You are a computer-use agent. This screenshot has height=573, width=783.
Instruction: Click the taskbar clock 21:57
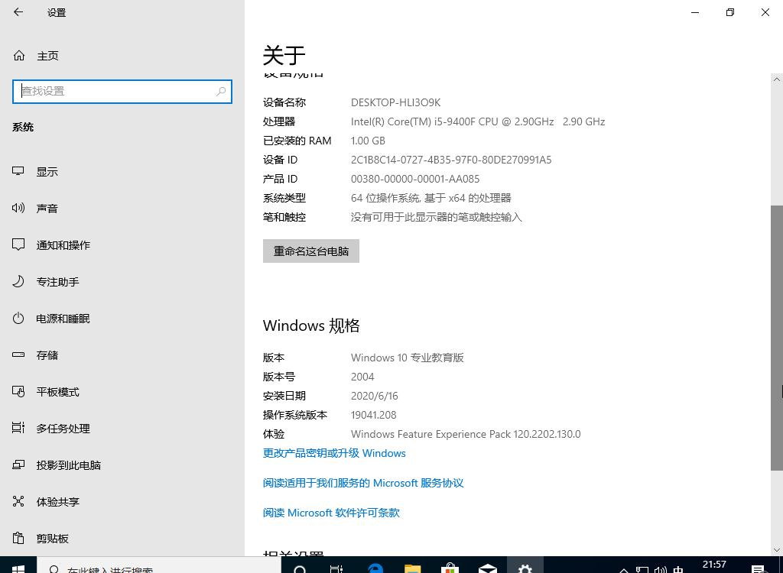point(714,565)
